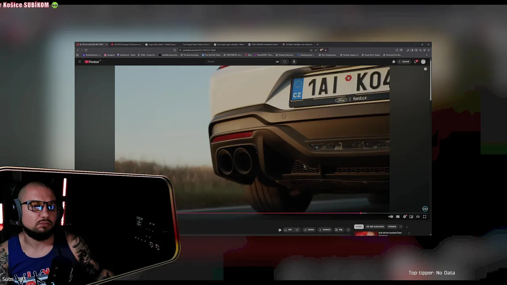Open the bookmarks speed dial grid icon
The height and width of the screenshot is (285, 507).
coord(77,55)
